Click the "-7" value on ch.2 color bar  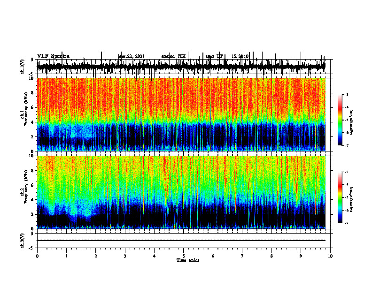pyautogui.click(x=347, y=223)
